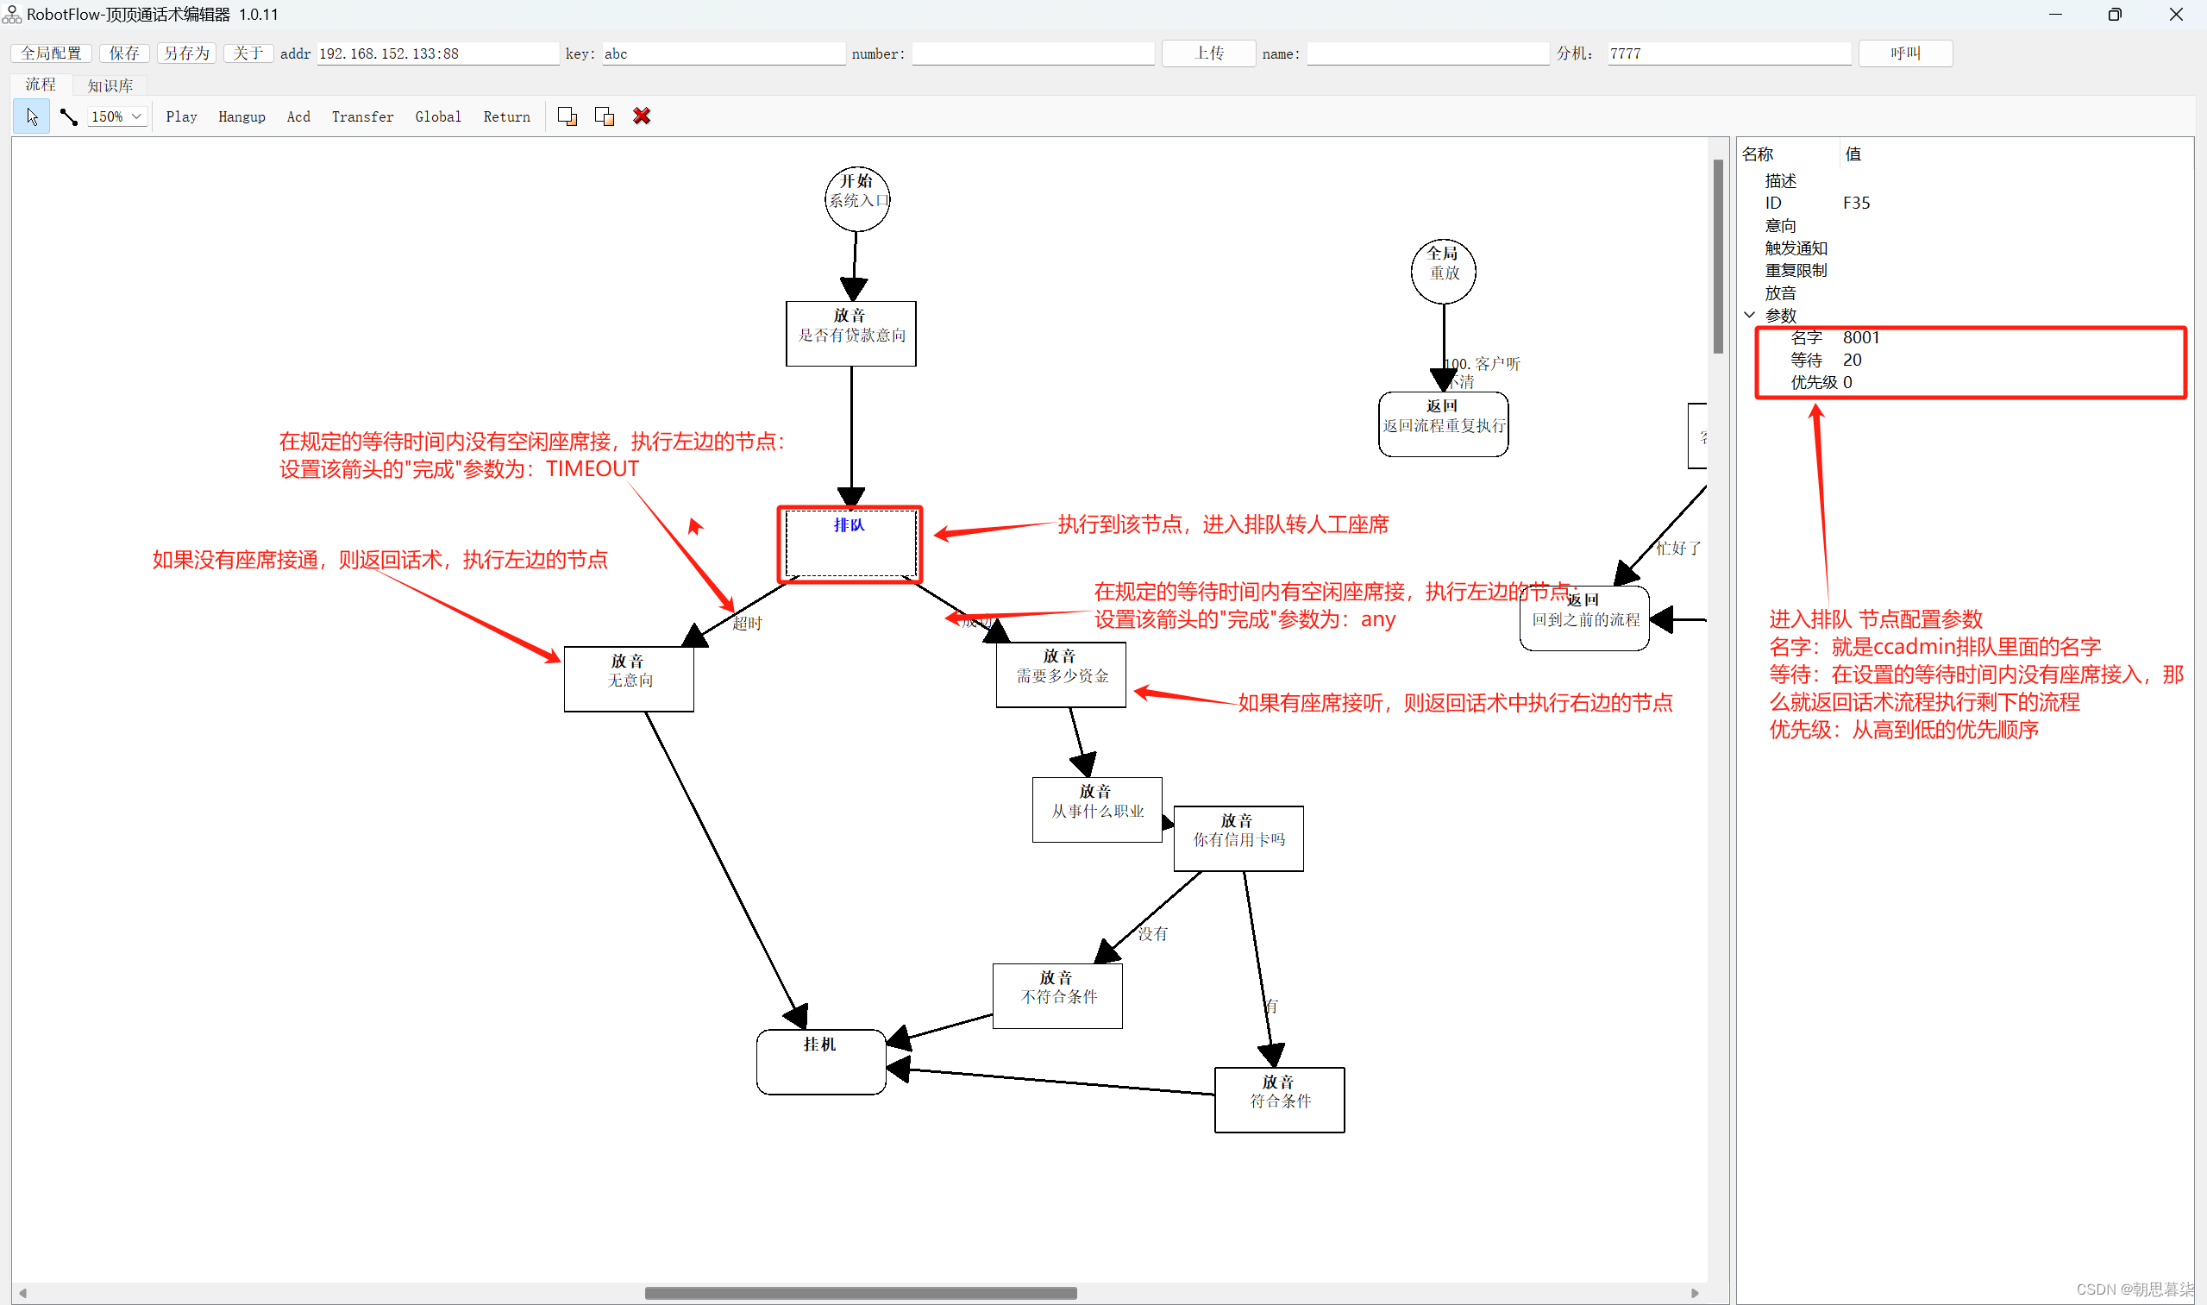Click the red X delete icon
This screenshot has width=2207, height=1305.
pyautogui.click(x=642, y=117)
